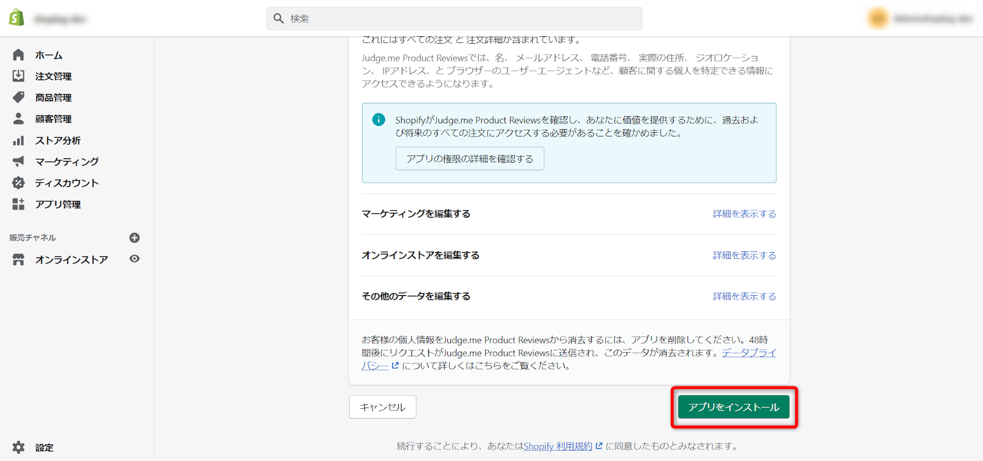Click the 顧客管理 person icon
The image size is (983, 461).
[18, 118]
